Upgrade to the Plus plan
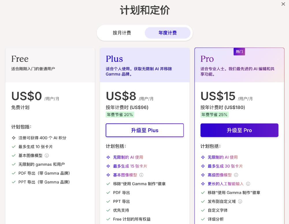The height and width of the screenshot is (224, 289). [x=145, y=130]
